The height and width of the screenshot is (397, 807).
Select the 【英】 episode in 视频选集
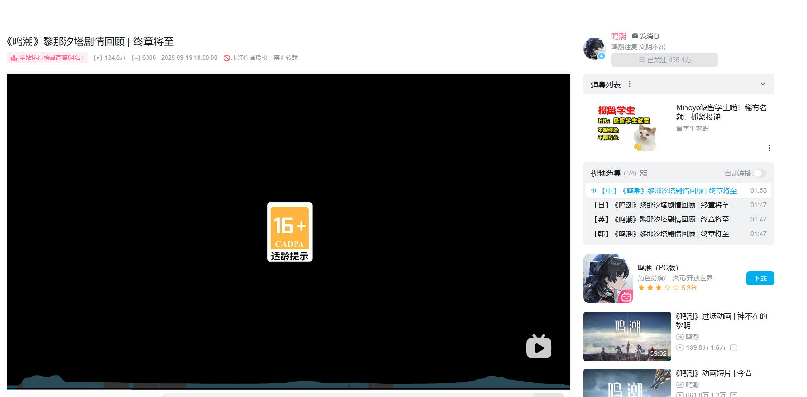click(x=679, y=219)
